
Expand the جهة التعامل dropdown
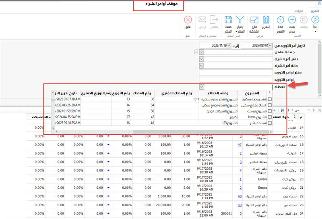pos(202,52)
